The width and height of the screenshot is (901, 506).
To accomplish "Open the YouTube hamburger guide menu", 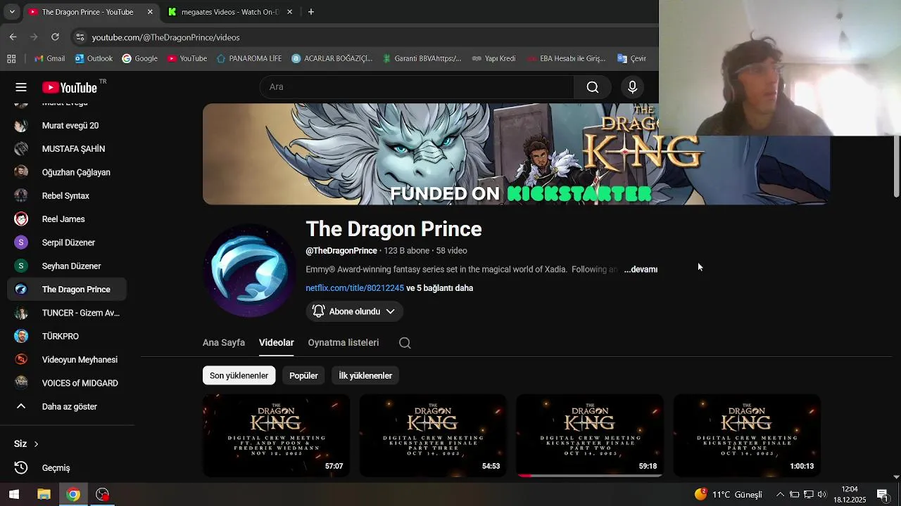I will 21,87.
